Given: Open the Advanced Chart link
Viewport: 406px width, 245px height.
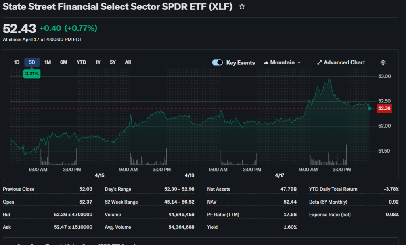Looking at the screenshot, I should (344, 62).
